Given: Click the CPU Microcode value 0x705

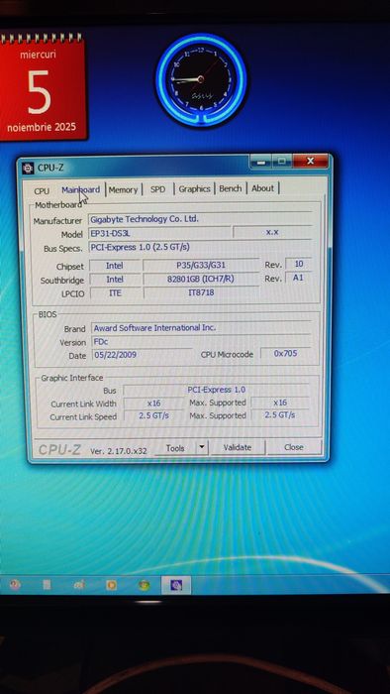Looking at the screenshot, I should (x=285, y=353).
